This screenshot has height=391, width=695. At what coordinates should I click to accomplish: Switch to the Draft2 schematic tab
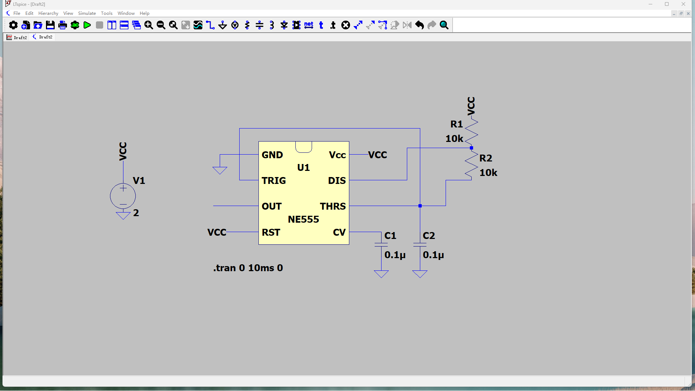[x=43, y=37]
